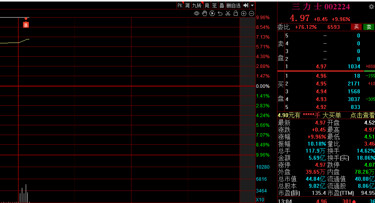Click 开盘 open price 4.52
The image size is (375, 203).
[x=369, y=123]
